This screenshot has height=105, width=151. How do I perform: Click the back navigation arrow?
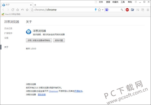(x=3, y=10)
